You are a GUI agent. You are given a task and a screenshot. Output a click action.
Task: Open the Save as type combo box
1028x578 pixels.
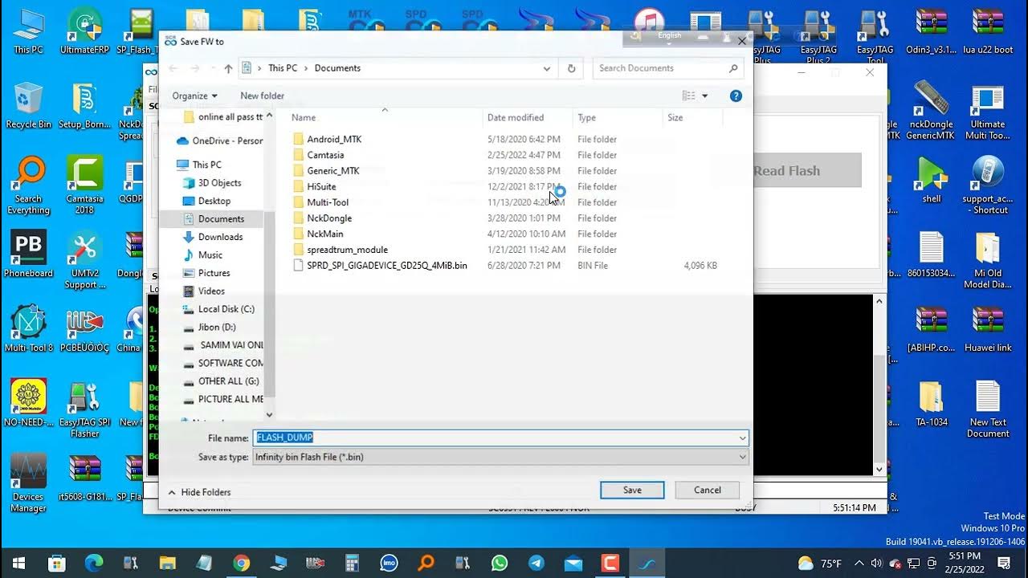click(501, 457)
